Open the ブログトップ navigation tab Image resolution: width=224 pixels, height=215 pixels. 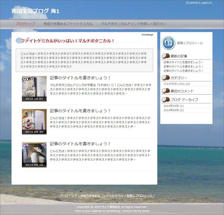pos(25,24)
